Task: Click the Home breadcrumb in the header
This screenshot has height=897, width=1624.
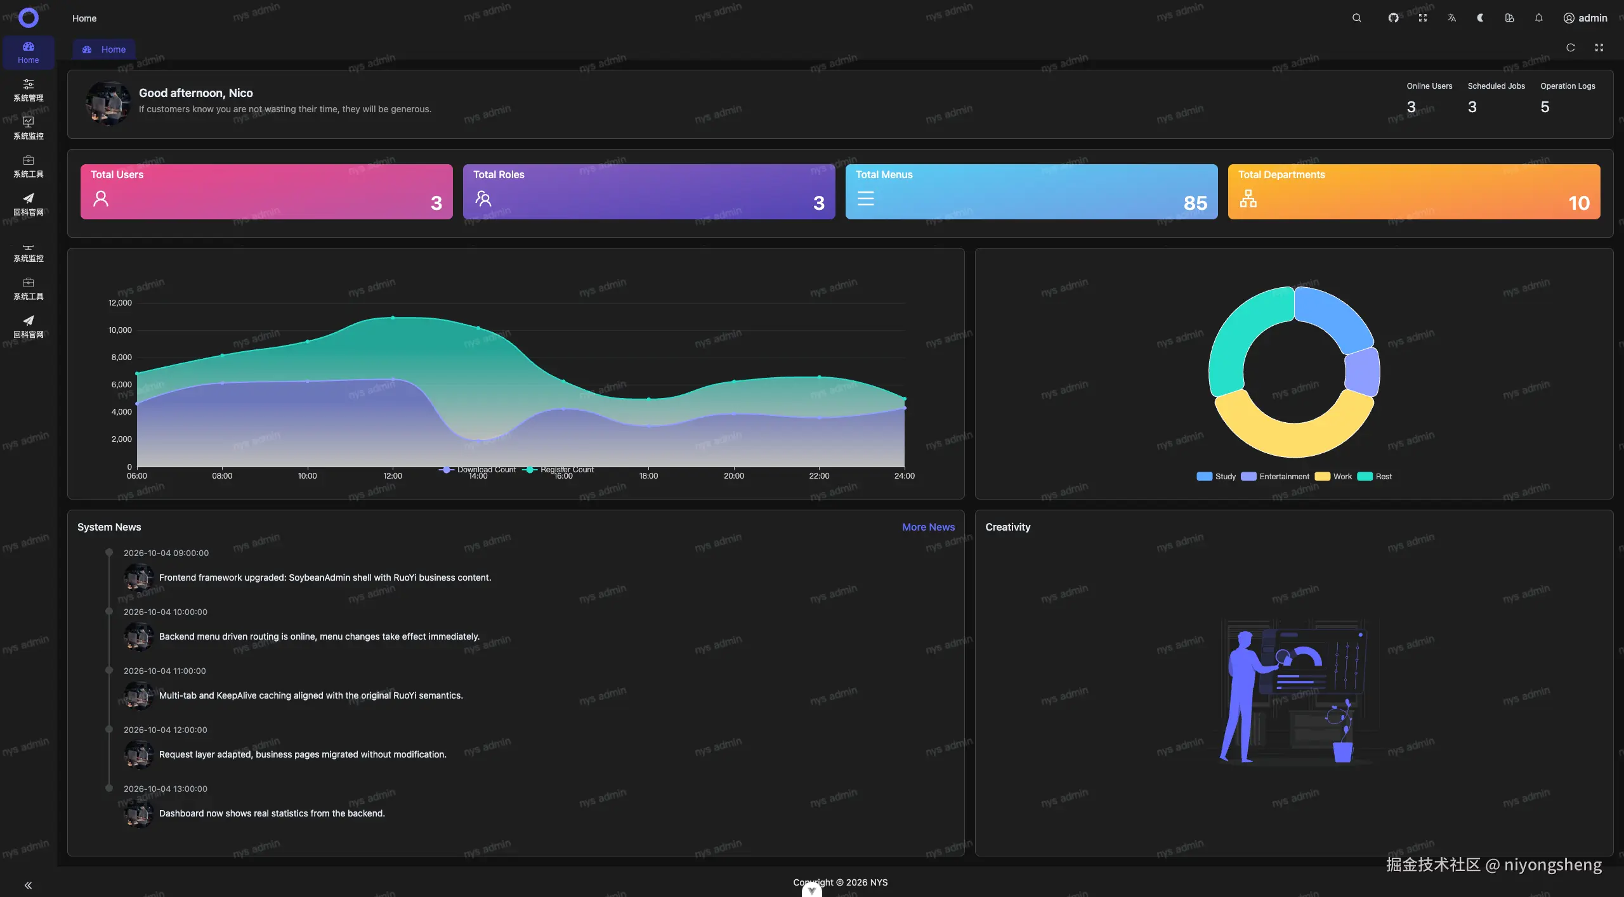Action: point(84,18)
